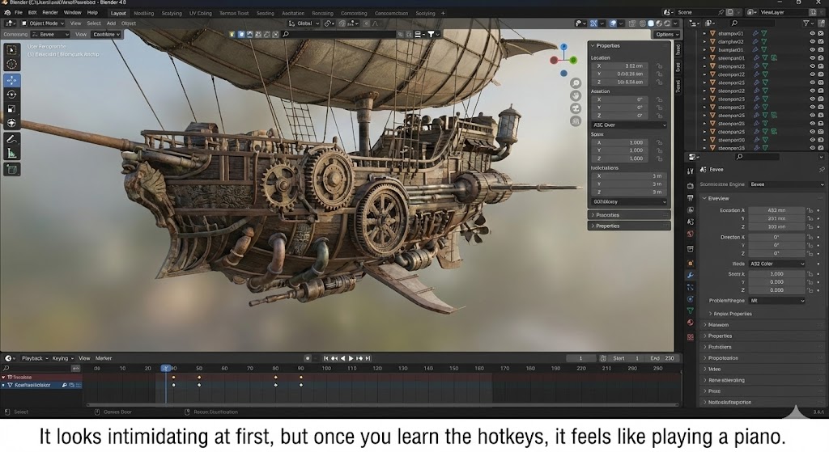The image size is (829, 452).
Task: Click the Options button in the viewport
Action: (x=666, y=35)
